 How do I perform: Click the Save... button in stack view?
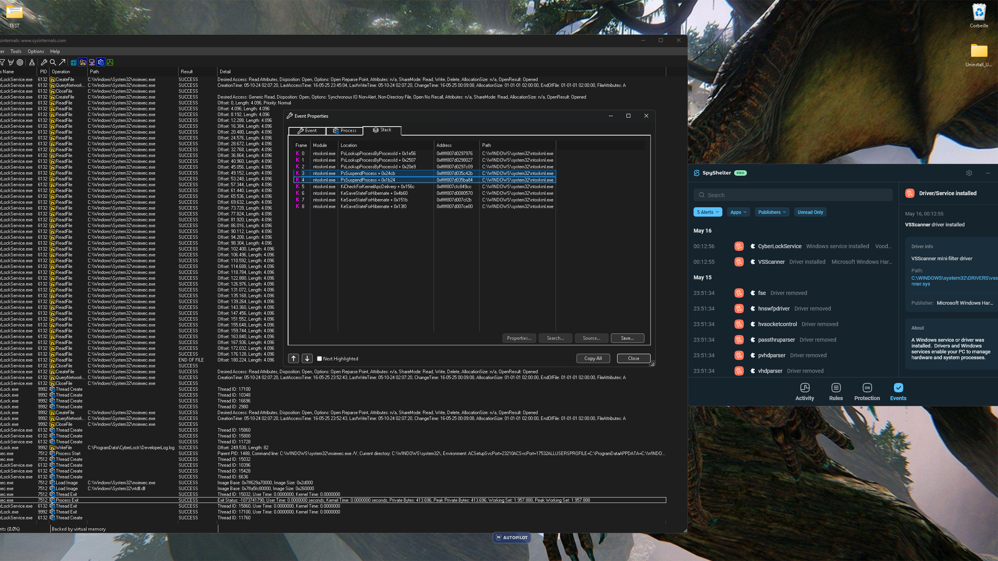click(627, 338)
